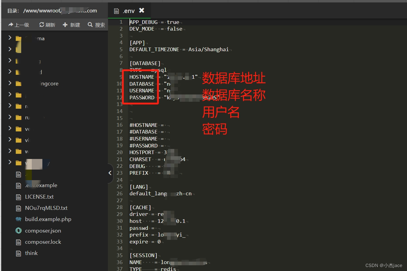Switch to the .env file tab
The height and width of the screenshot is (271, 407).
tap(129, 11)
